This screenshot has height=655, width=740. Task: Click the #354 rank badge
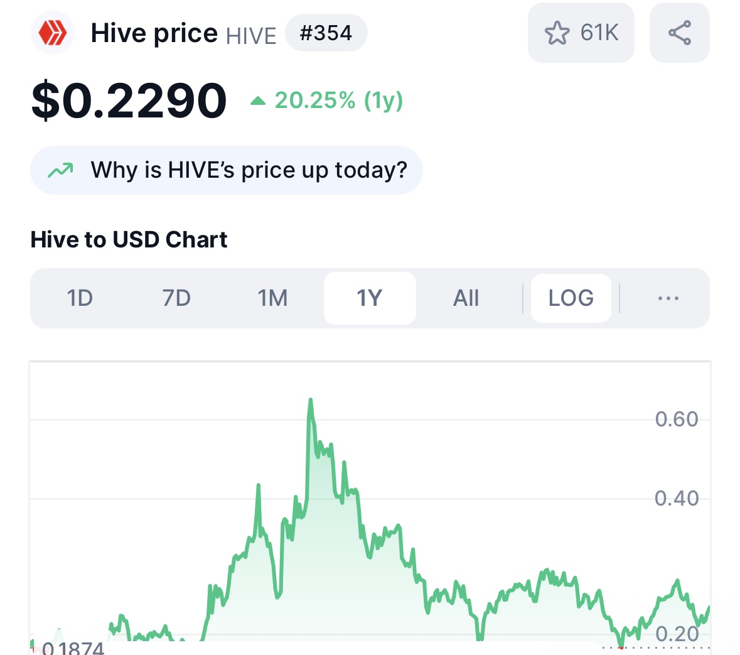point(326,33)
